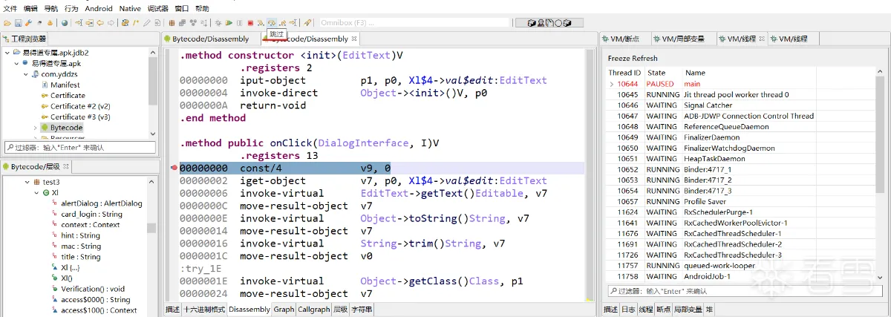Screen dimensions: 891x317
Task: Expand the PAUSED main thread row
Action: 612,85
